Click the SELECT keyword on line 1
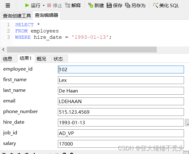The height and width of the screenshot is (154, 189). pyautogui.click(x=24, y=25)
